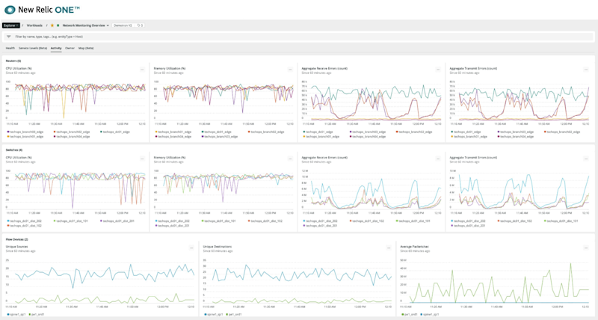Click techops_dc01_dist_202 color dot in Switches CPU legend
598x320 pixels.
pyautogui.click(x=8, y=221)
